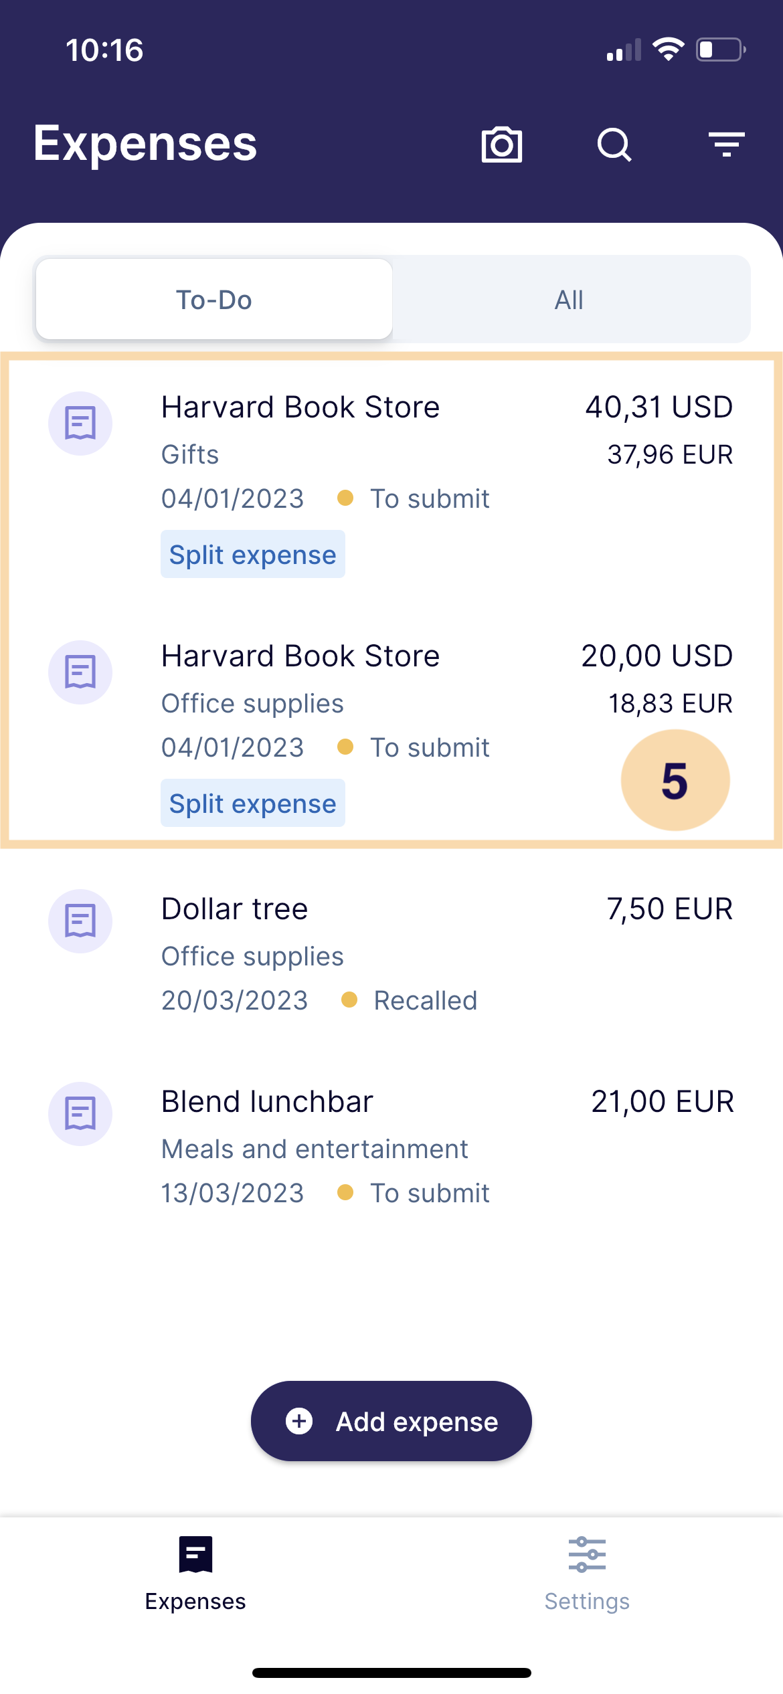Tap the receipt icon beside the Gifts expense
Viewport: 783px width, 1694px height.
80,423
